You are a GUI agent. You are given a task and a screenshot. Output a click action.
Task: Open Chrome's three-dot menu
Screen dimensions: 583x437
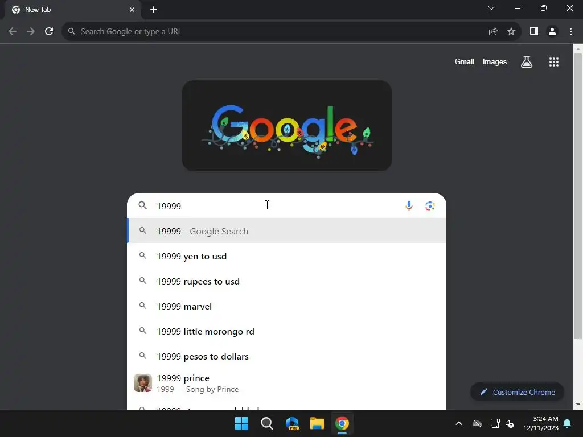point(570,32)
